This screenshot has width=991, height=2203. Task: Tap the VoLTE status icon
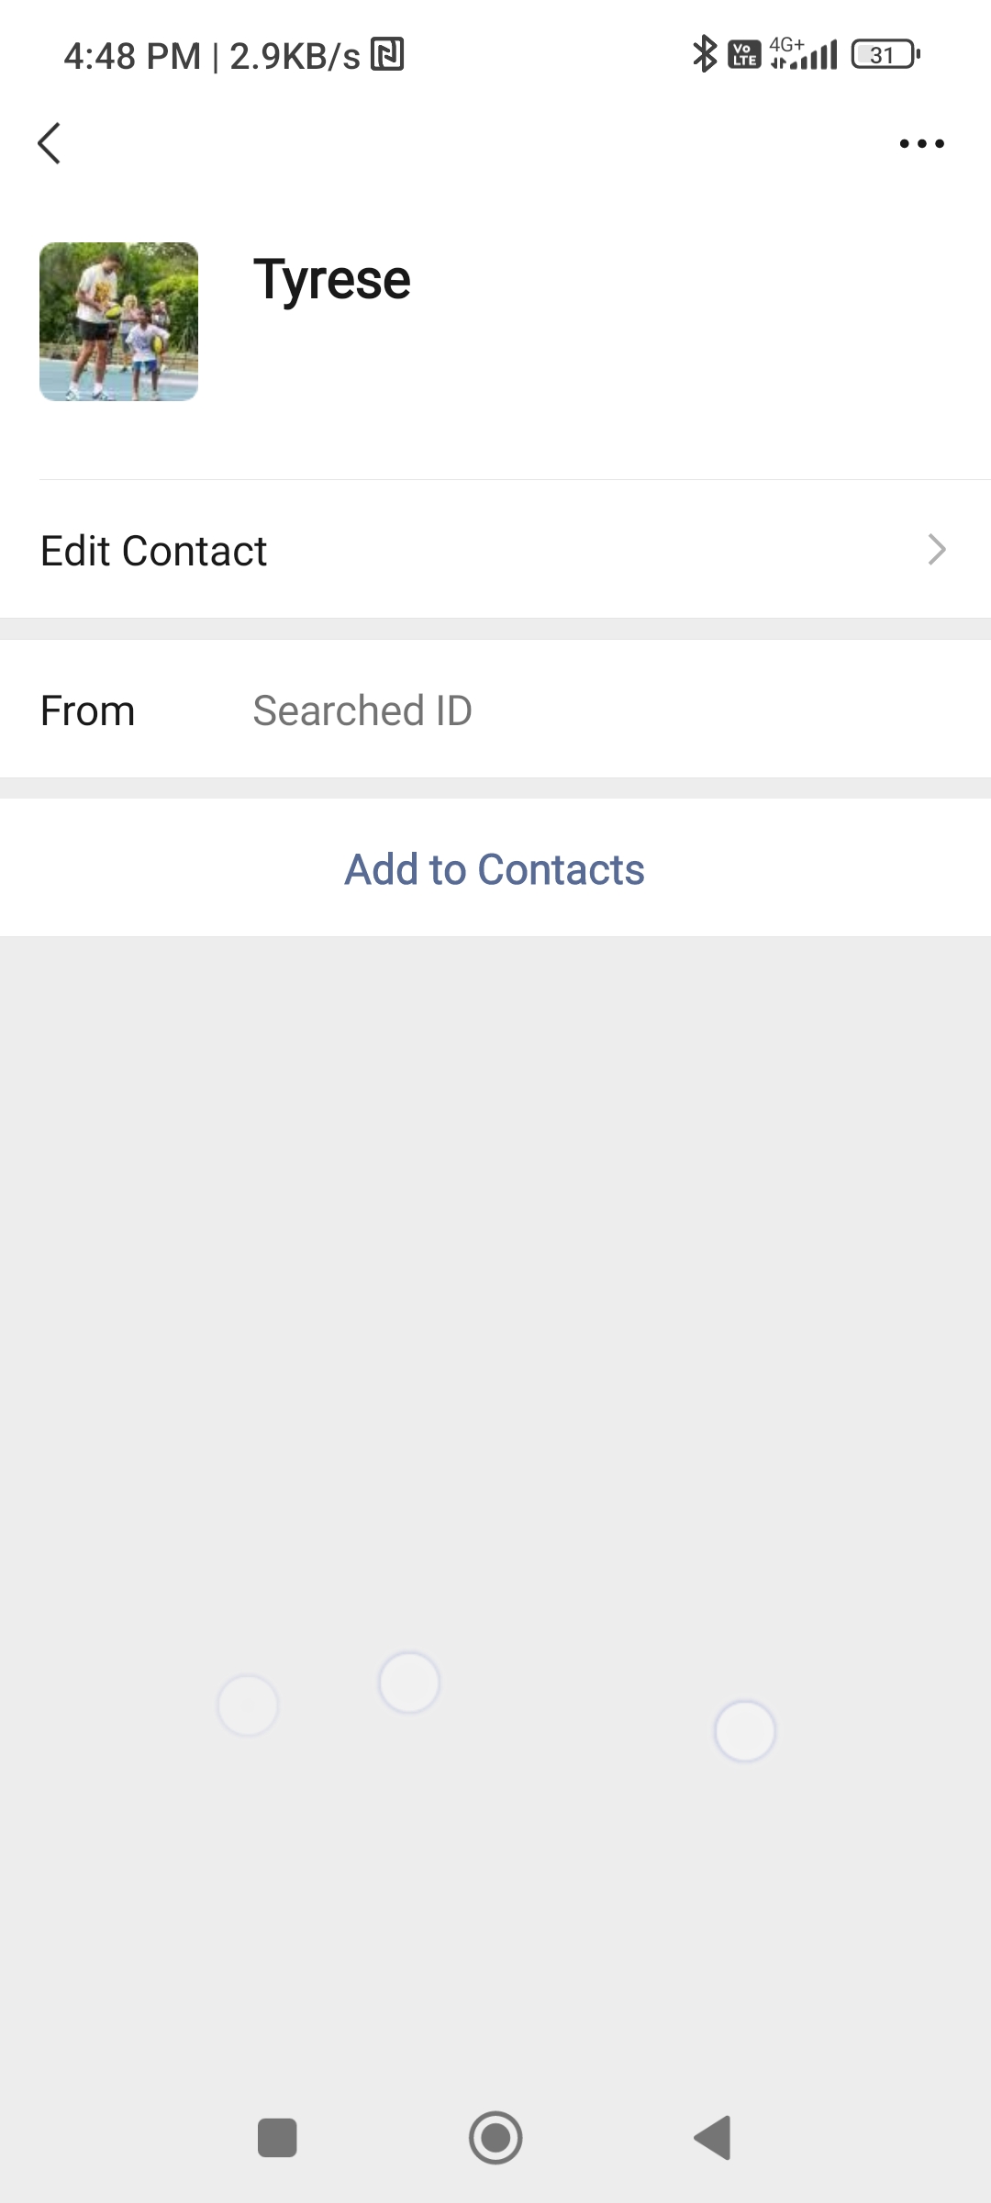pos(744,55)
